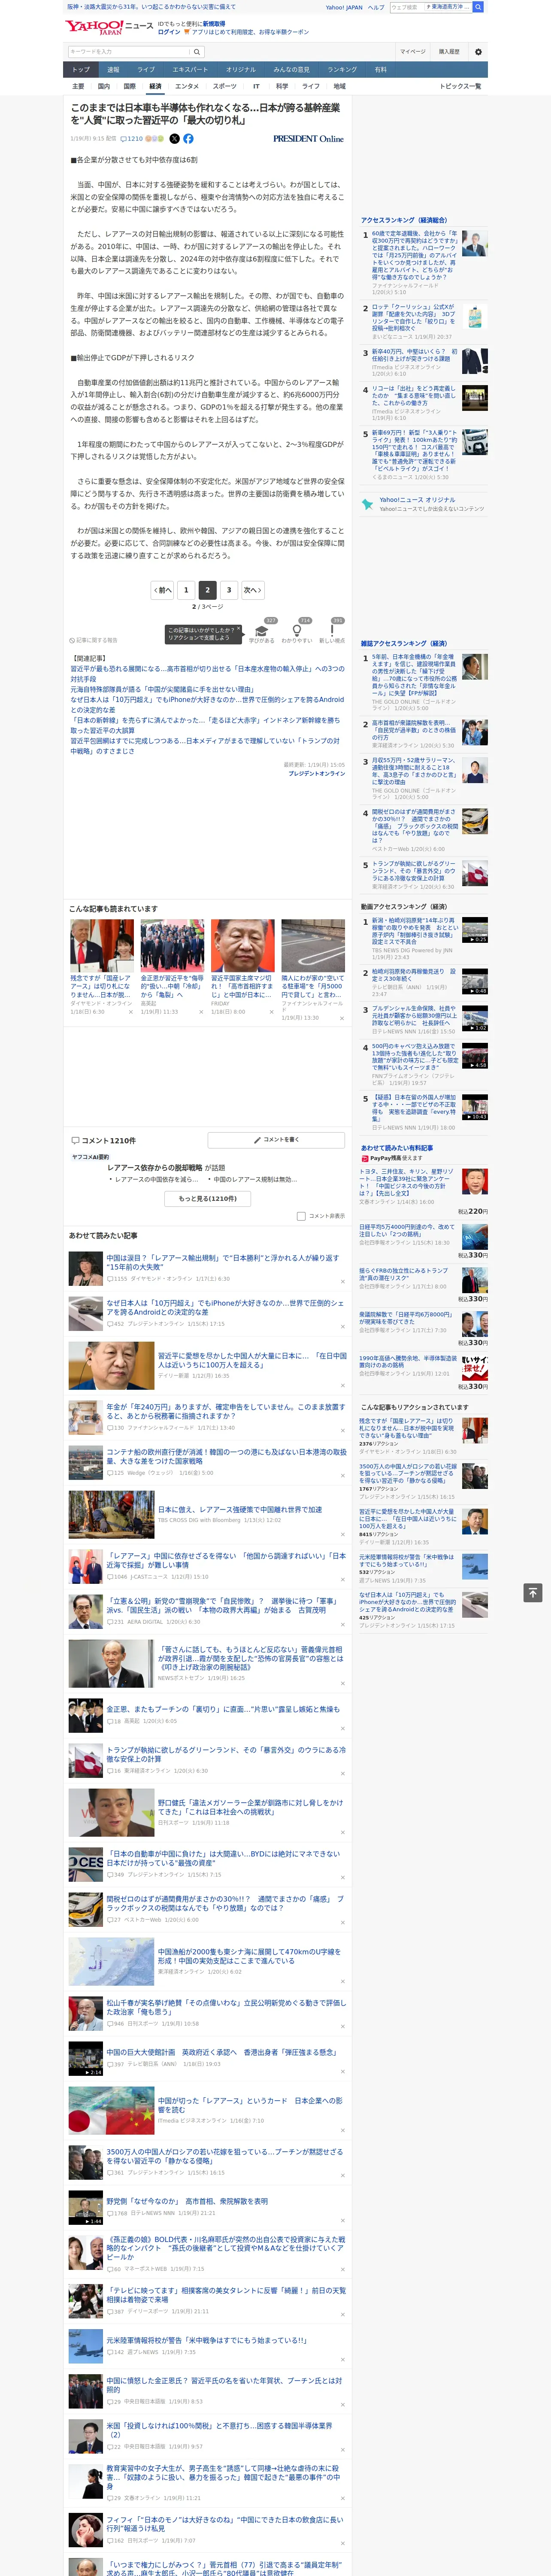Screen dimensions: 551x2576
Task: Click the 記事に関する報告 report icon link
Action: (93, 640)
